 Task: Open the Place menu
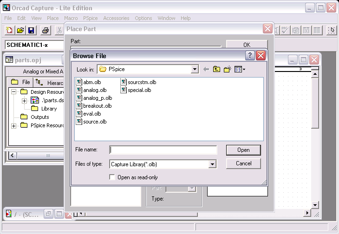click(53, 18)
